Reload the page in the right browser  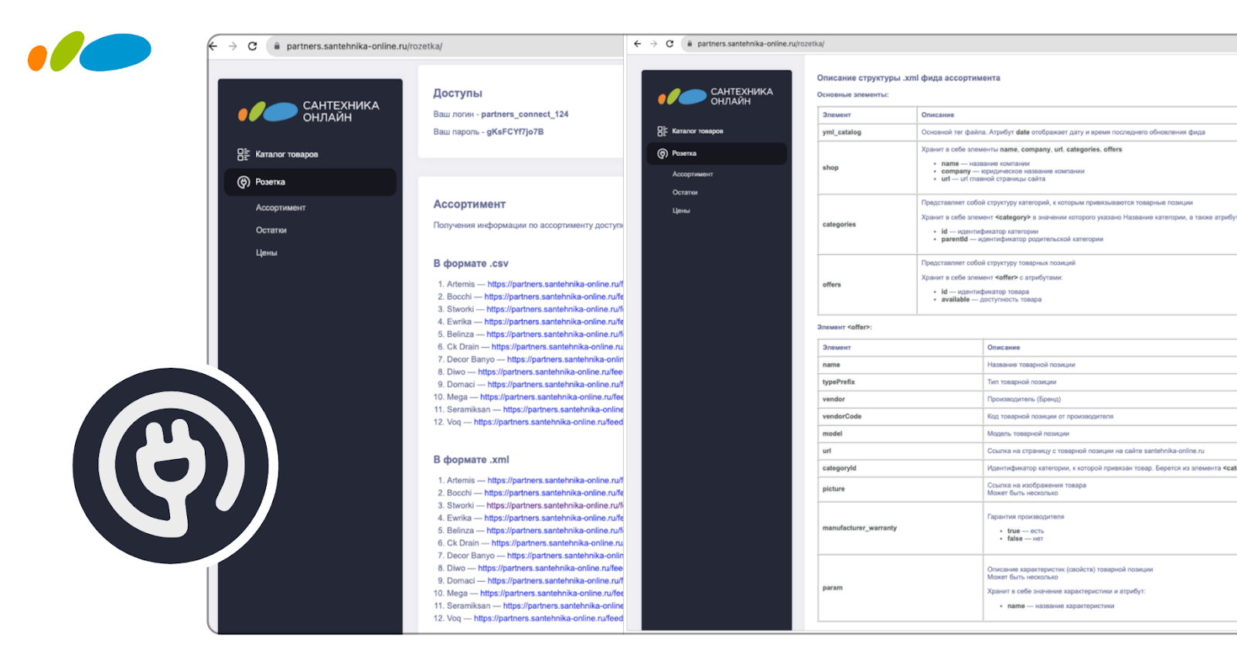point(670,44)
